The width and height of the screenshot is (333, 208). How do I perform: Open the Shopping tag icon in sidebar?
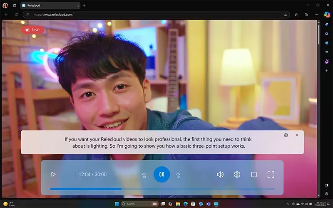click(327, 25)
